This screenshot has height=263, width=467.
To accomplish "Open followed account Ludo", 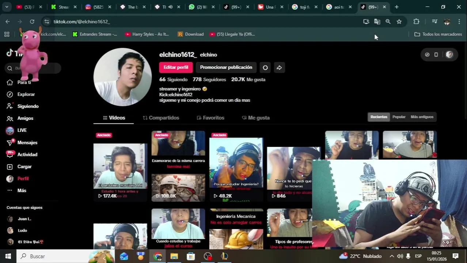I will [x=22, y=230].
